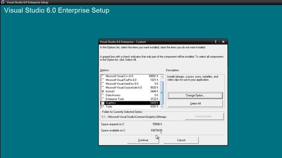282x158 pixels.
Task: Click the Graphics\Bitmaps folder path text
Action: [134, 117]
